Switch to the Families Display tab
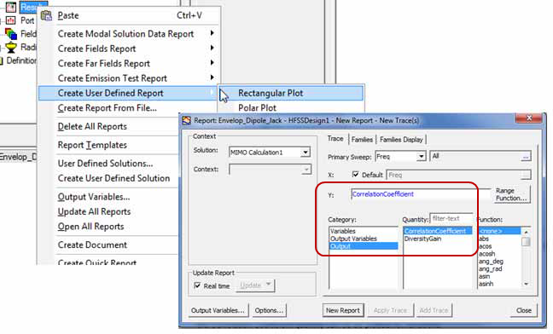 click(x=401, y=140)
